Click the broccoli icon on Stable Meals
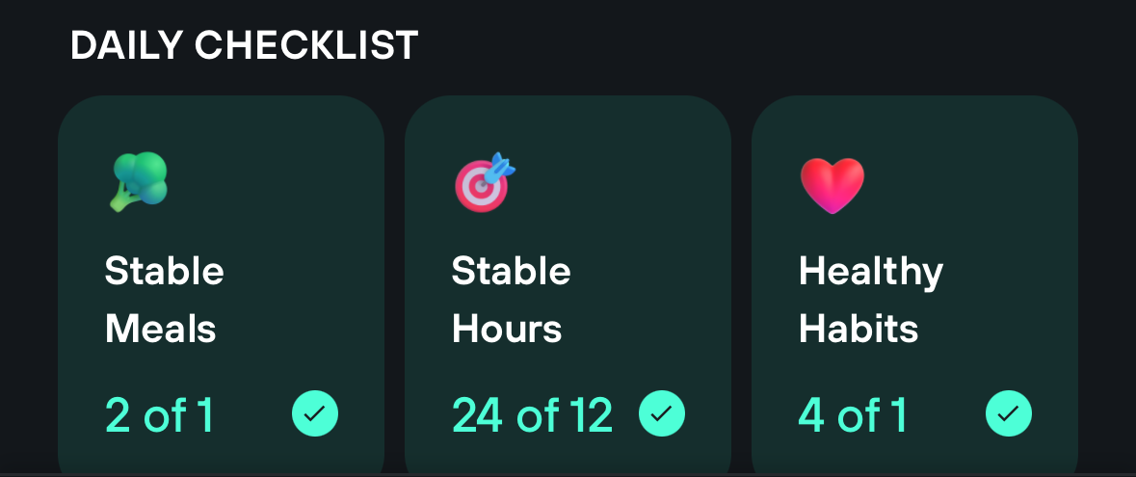Image resolution: width=1136 pixels, height=477 pixels. click(138, 182)
